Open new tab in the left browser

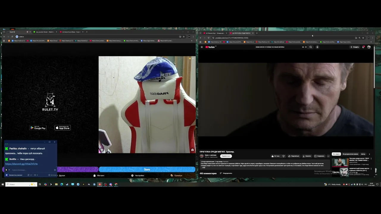(x=87, y=32)
